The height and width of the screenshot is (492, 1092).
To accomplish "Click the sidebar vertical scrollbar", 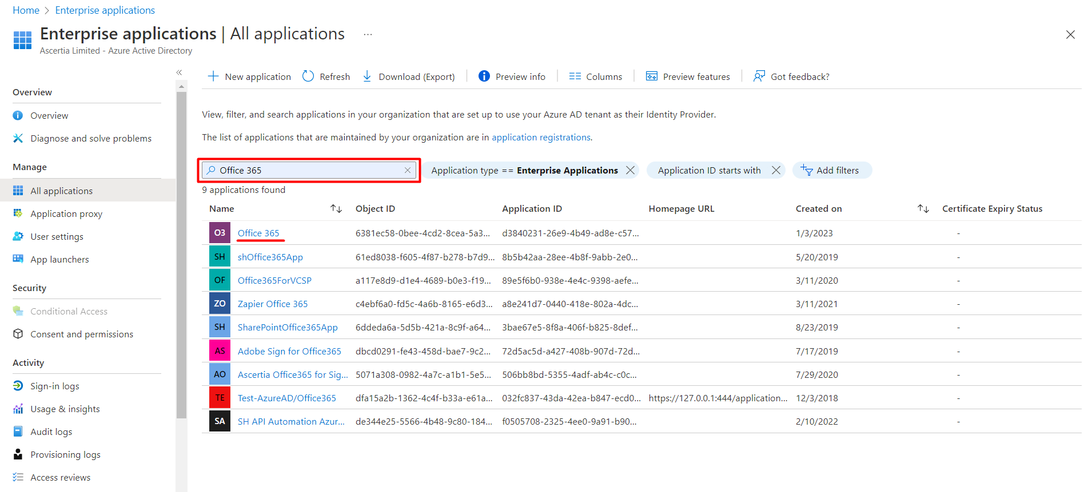I will (x=181, y=256).
